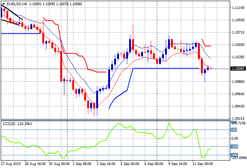Screen dimensions: 247x168
Task: Click the 201.7158 CCI scale value
Action: tap(238, 123)
